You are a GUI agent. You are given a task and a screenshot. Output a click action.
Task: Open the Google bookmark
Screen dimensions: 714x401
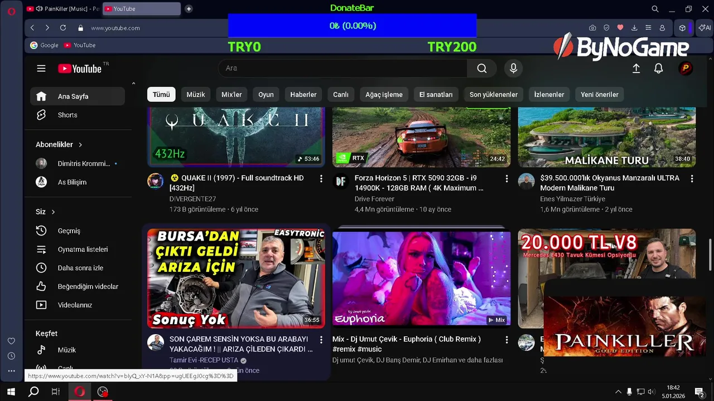[x=44, y=45]
